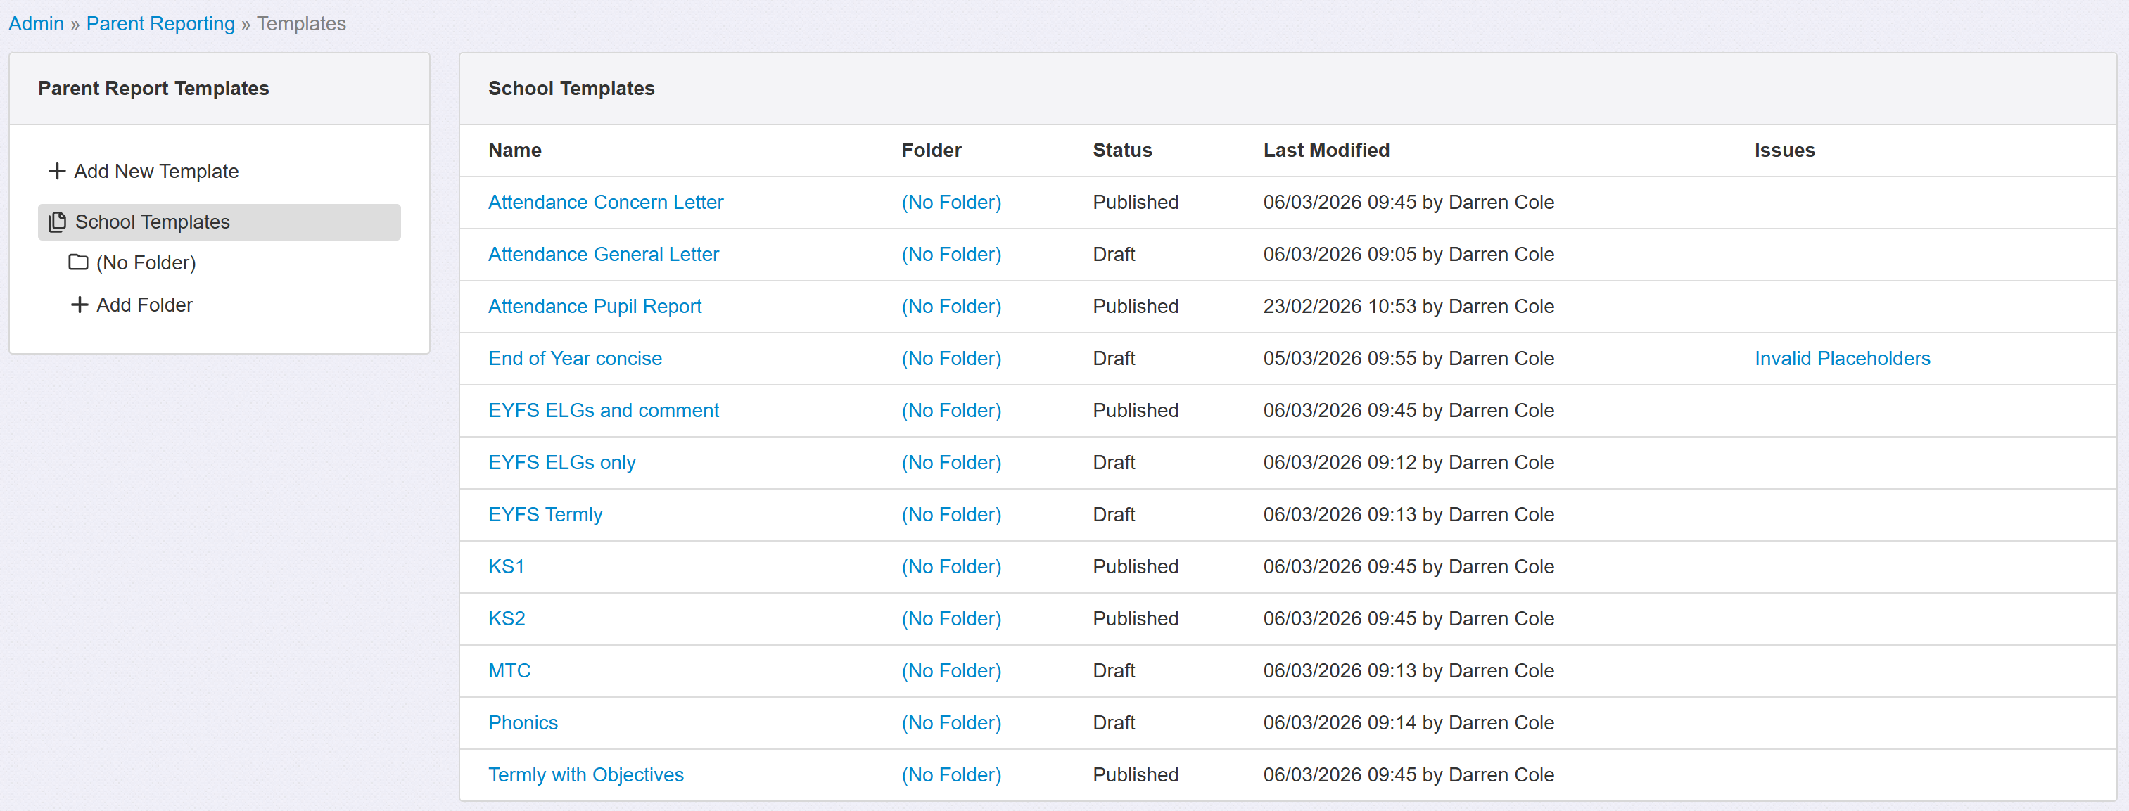Click the documents icon beside School Templates

tap(57, 222)
